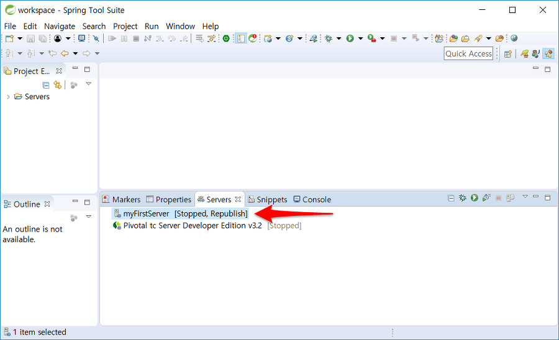Click the Drop to Frame icon
This screenshot has height=340, width=559.
199,38
